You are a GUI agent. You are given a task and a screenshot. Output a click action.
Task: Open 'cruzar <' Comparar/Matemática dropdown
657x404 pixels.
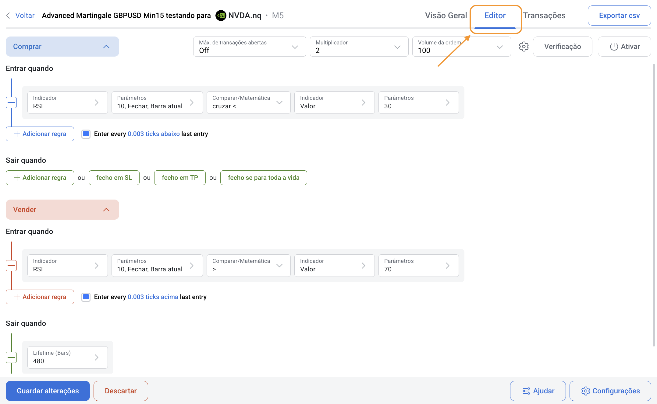coord(248,103)
